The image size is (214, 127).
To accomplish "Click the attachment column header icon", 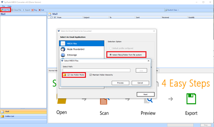I will pos(55,18).
